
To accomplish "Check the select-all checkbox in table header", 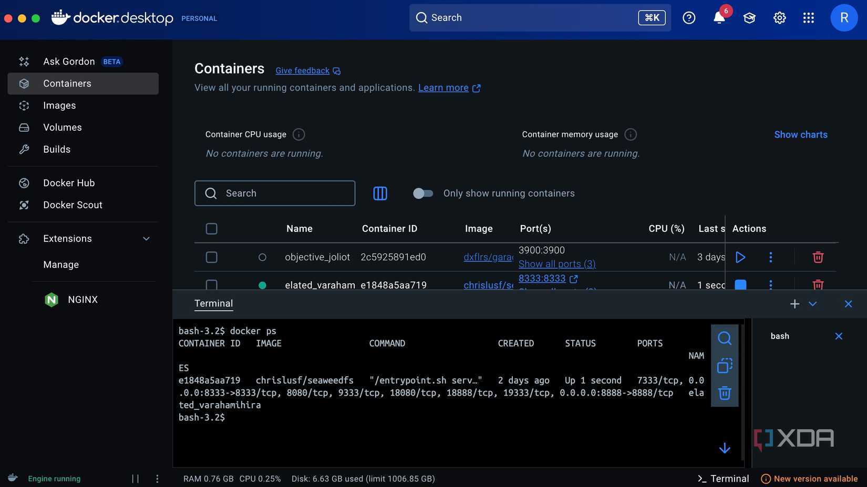I will pyautogui.click(x=211, y=228).
